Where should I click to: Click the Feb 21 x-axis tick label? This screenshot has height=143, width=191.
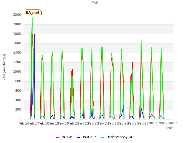point(73,123)
